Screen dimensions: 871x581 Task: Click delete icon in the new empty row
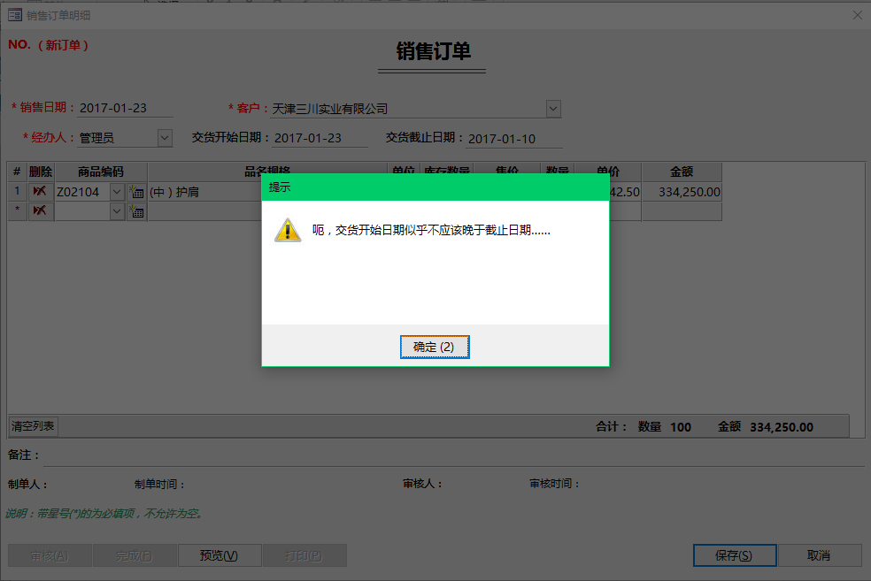tap(40, 210)
